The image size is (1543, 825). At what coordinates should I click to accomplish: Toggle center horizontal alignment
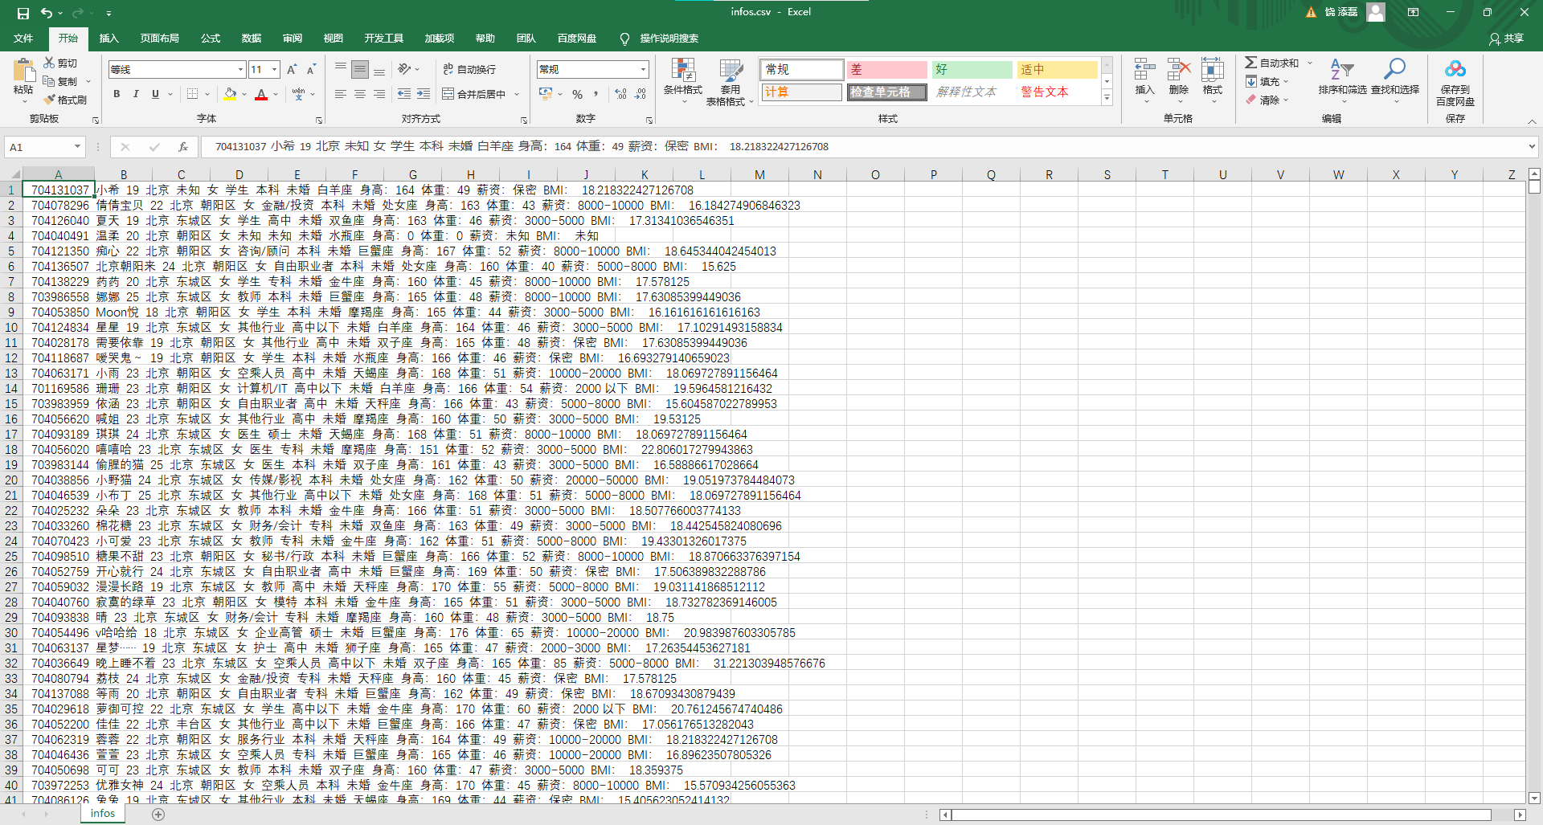[x=360, y=94]
